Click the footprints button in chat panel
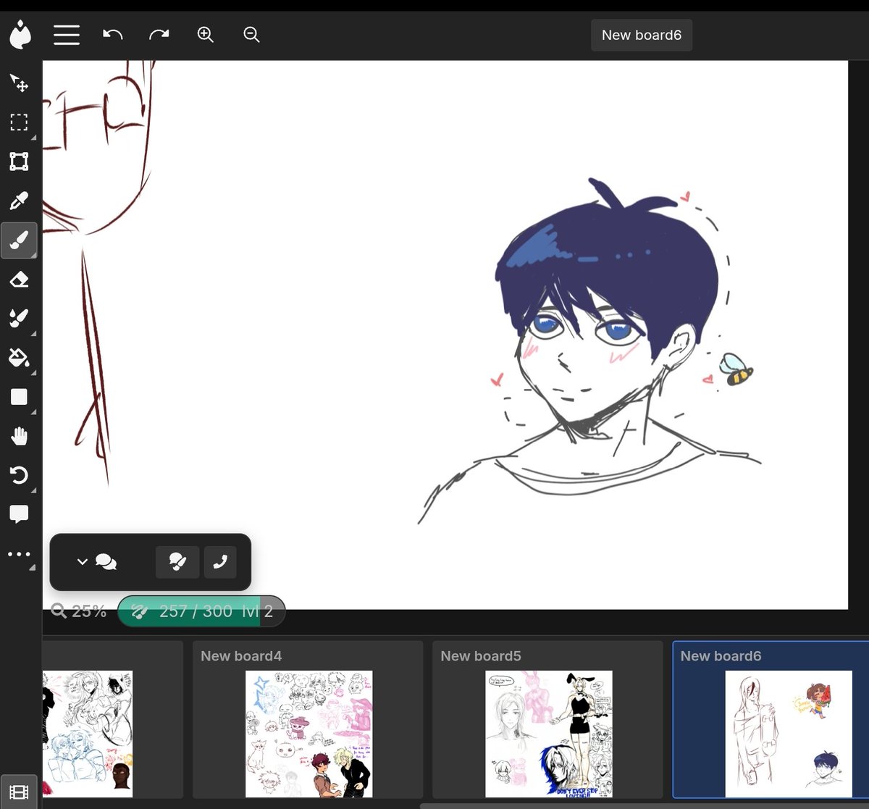 [177, 562]
